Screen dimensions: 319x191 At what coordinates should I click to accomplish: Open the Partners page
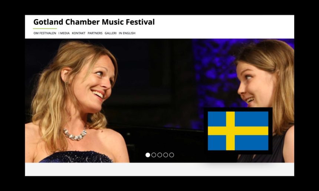pos(95,33)
